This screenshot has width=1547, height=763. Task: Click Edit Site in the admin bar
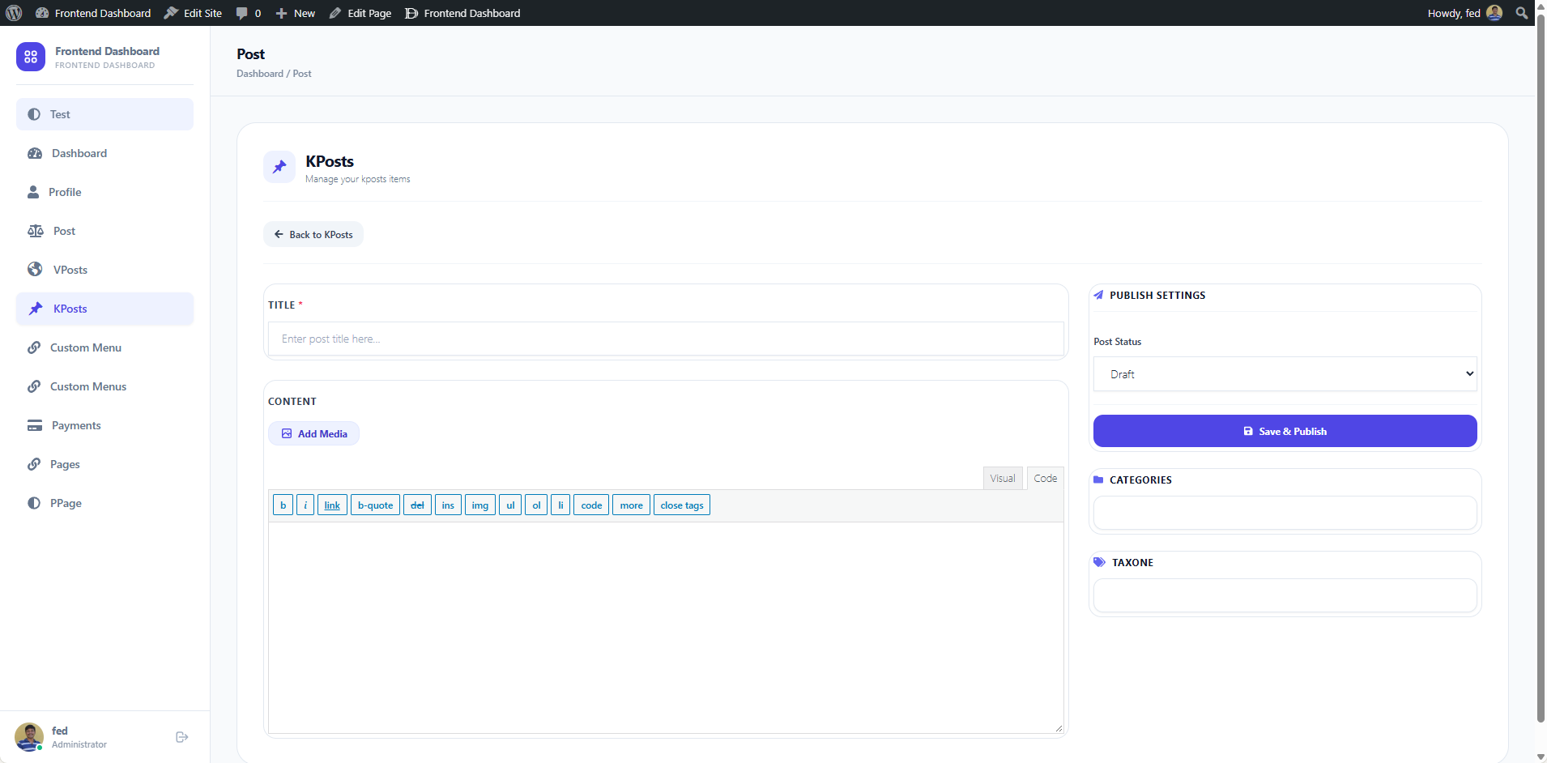[193, 13]
